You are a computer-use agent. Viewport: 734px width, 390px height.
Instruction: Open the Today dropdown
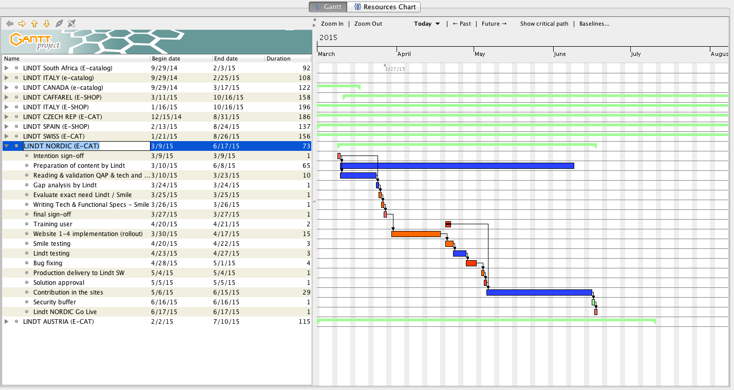[427, 24]
